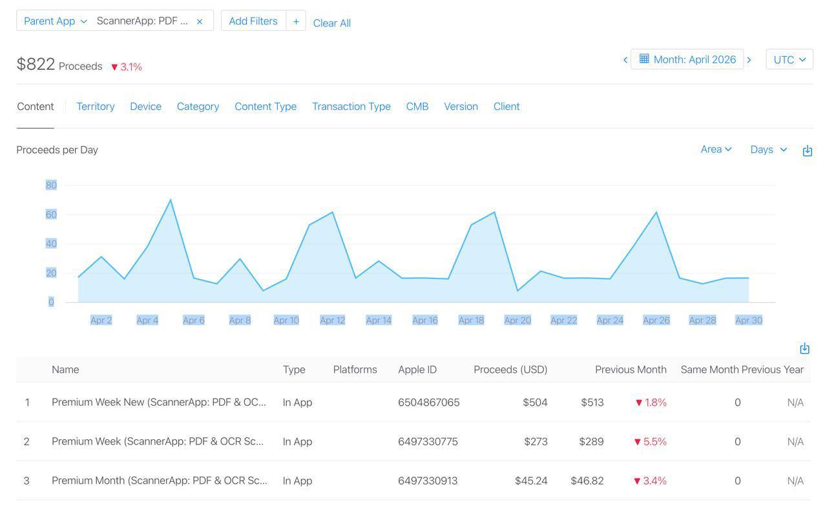
Task: Click the Name column header
Action: pyautogui.click(x=65, y=369)
